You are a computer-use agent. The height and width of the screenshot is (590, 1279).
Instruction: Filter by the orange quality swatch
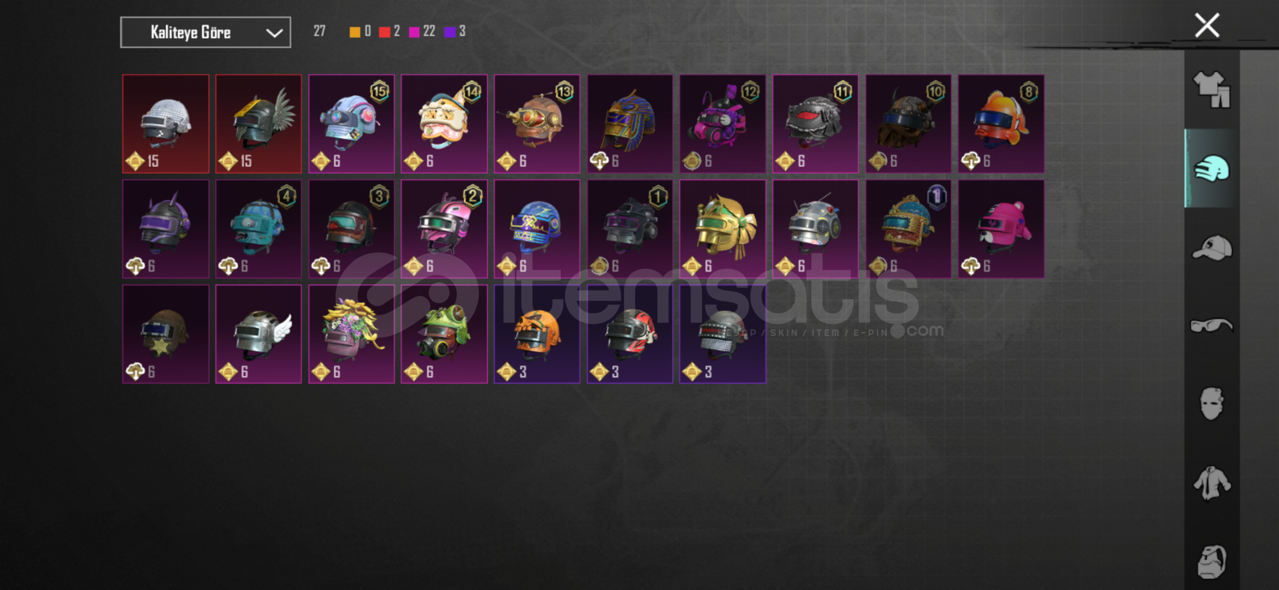click(x=355, y=32)
